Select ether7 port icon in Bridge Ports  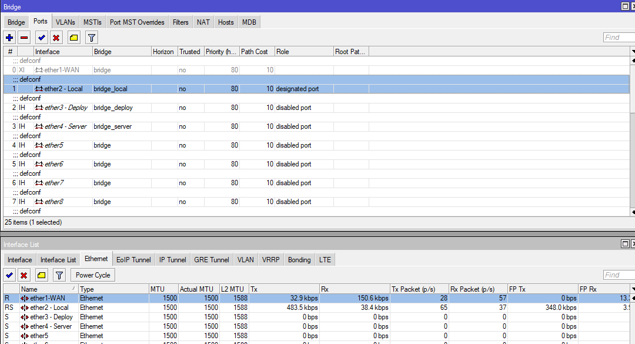(39, 183)
